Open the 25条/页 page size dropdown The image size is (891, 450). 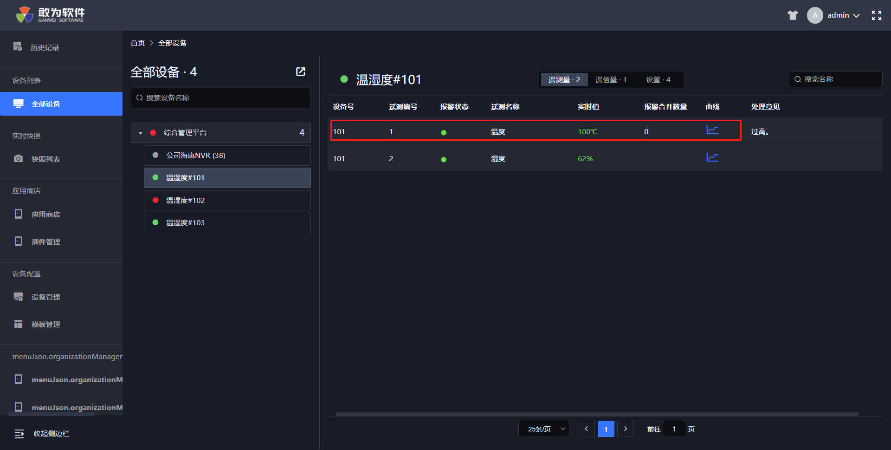(544, 429)
